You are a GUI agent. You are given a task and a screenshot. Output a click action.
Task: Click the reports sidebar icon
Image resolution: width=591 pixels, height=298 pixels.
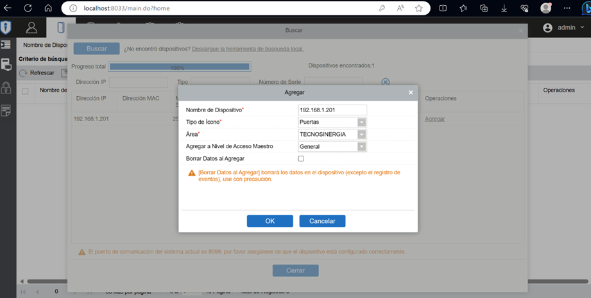coord(6,110)
